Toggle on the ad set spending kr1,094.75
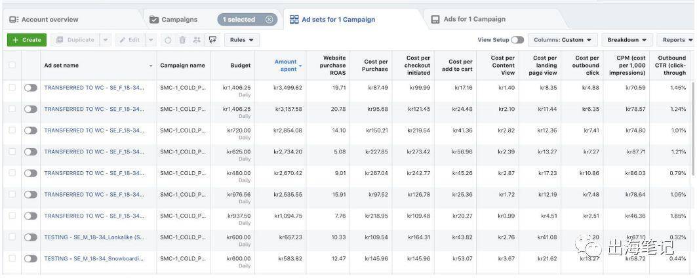This screenshot has width=697, height=278. (31, 216)
